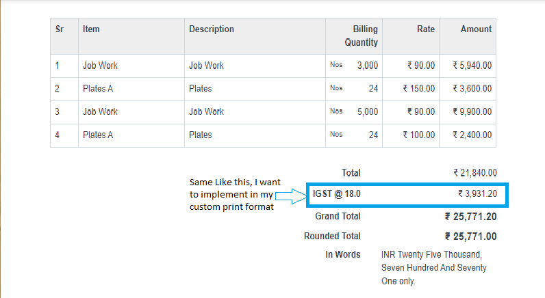
Task: Select quantity 5,000 in row 3
Action: (x=368, y=111)
